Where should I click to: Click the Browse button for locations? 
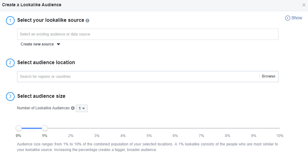[268, 76]
